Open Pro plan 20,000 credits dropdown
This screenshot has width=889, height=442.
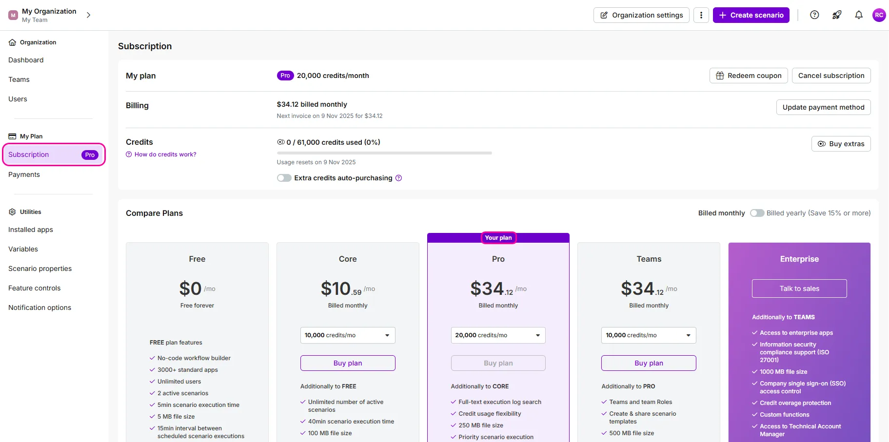tap(498, 335)
